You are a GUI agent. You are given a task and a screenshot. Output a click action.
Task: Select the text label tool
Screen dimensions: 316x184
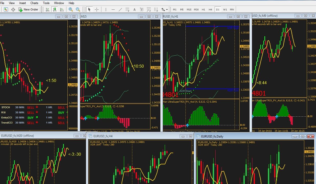click(135, 9)
